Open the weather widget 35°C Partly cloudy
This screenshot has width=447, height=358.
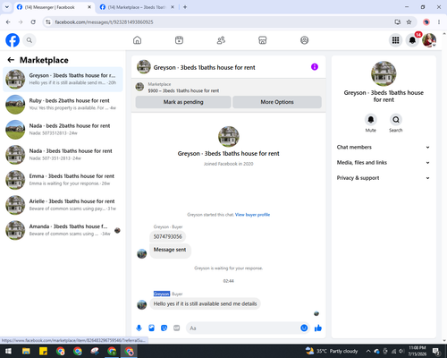(x=332, y=351)
